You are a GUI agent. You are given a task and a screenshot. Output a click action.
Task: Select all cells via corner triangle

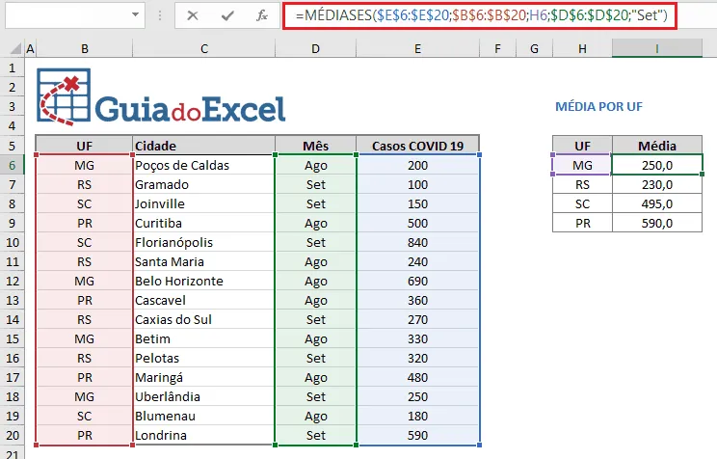[15, 48]
